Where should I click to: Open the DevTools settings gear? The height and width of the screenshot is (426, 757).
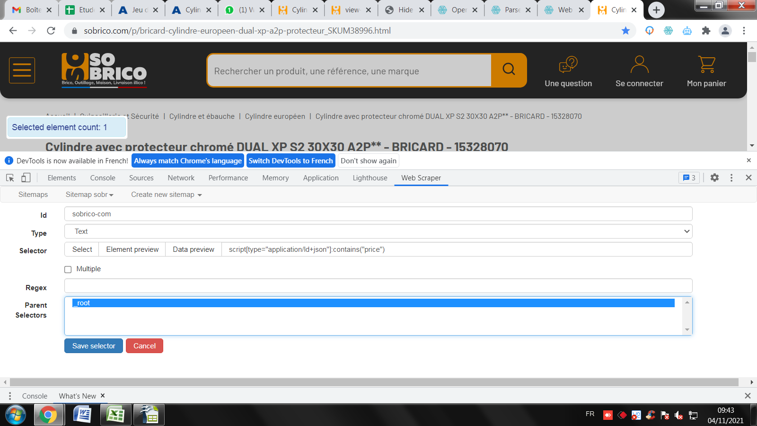click(714, 178)
